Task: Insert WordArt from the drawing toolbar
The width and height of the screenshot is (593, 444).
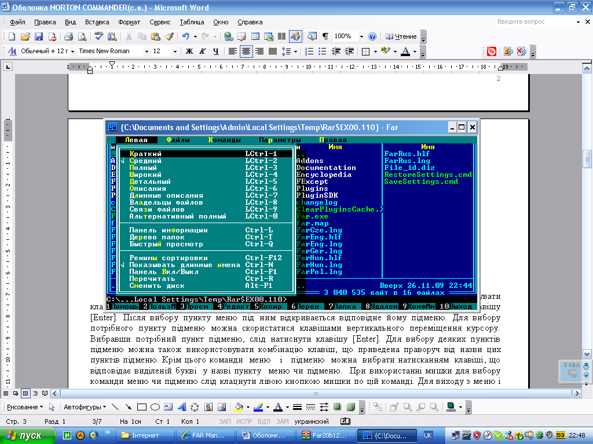Action: 182,407
